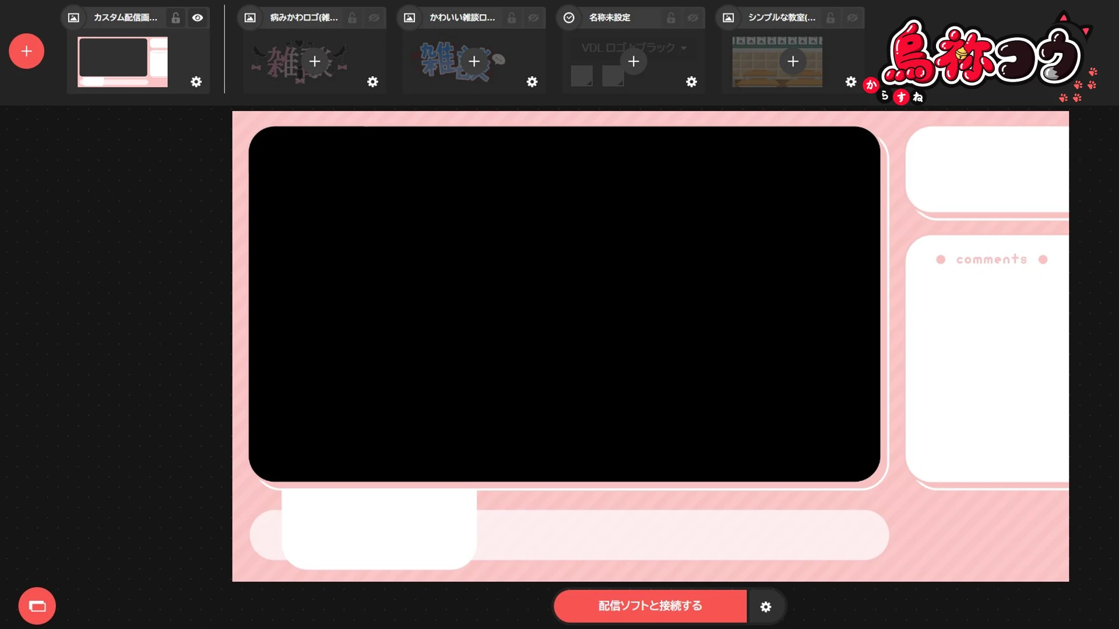Toggle lock on シンプルな教室 layer
Image resolution: width=1119 pixels, height=629 pixels.
click(831, 17)
